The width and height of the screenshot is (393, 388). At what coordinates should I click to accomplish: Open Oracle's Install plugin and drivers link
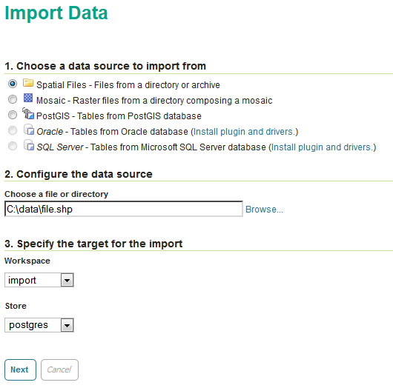point(245,132)
